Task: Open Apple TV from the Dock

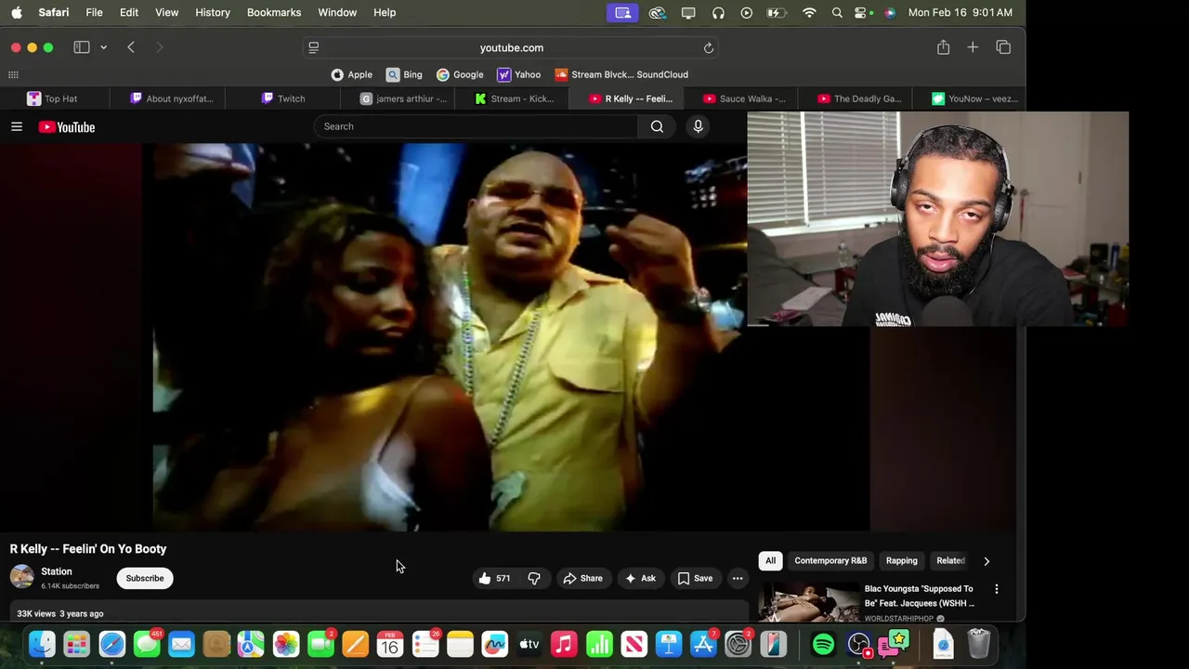Action: [529, 644]
